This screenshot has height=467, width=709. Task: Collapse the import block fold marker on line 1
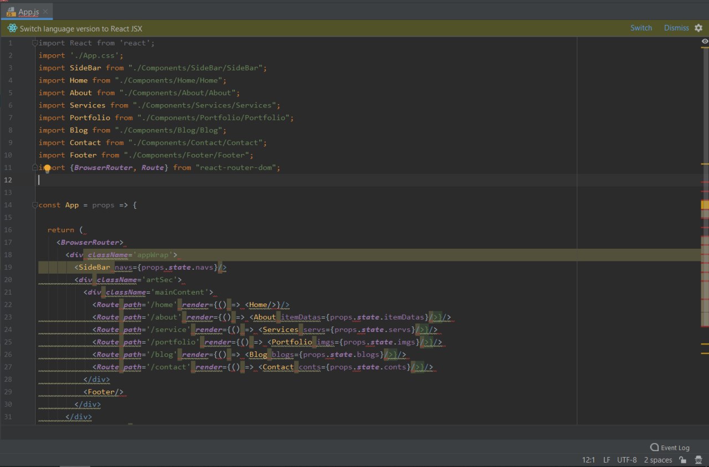[35, 43]
